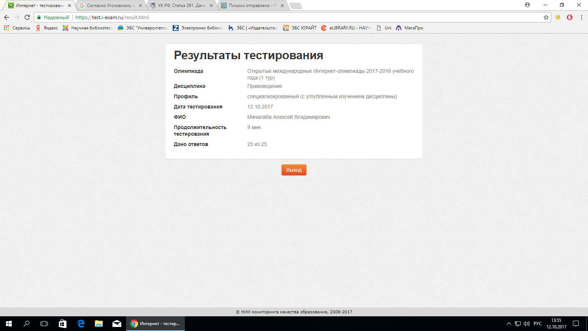Screen dimensions: 588x331
Task: Open the Windows Start menu
Action: 9,324
